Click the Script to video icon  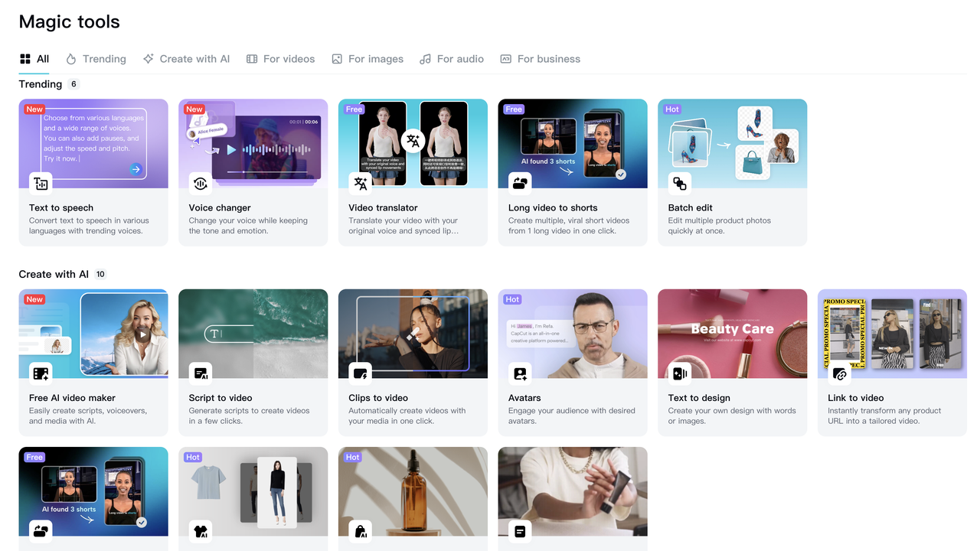(x=201, y=373)
